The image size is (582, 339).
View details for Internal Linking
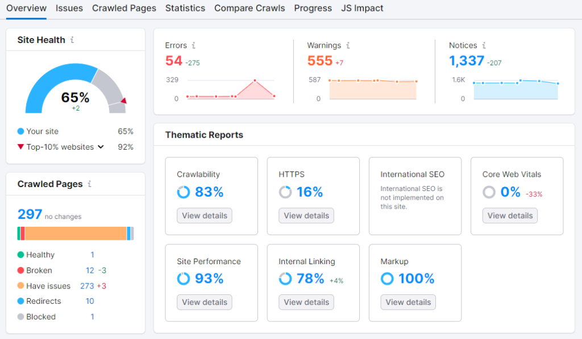pyautogui.click(x=306, y=302)
